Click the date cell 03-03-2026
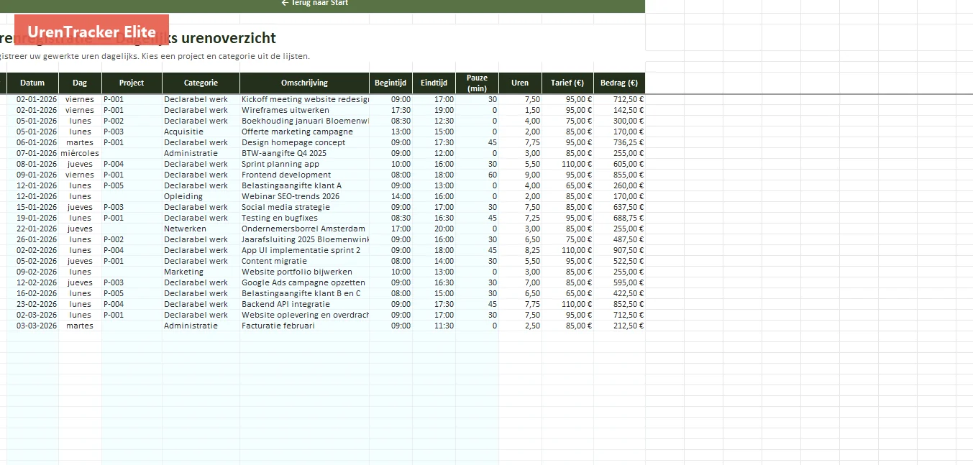The image size is (973, 465). point(32,326)
